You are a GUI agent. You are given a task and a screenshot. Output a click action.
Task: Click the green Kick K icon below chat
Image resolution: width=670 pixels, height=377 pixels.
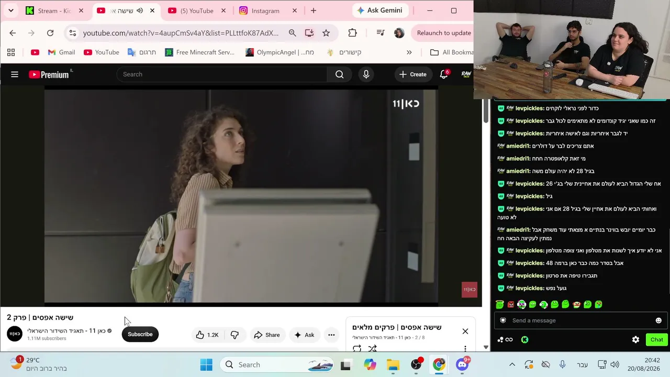tap(524, 339)
